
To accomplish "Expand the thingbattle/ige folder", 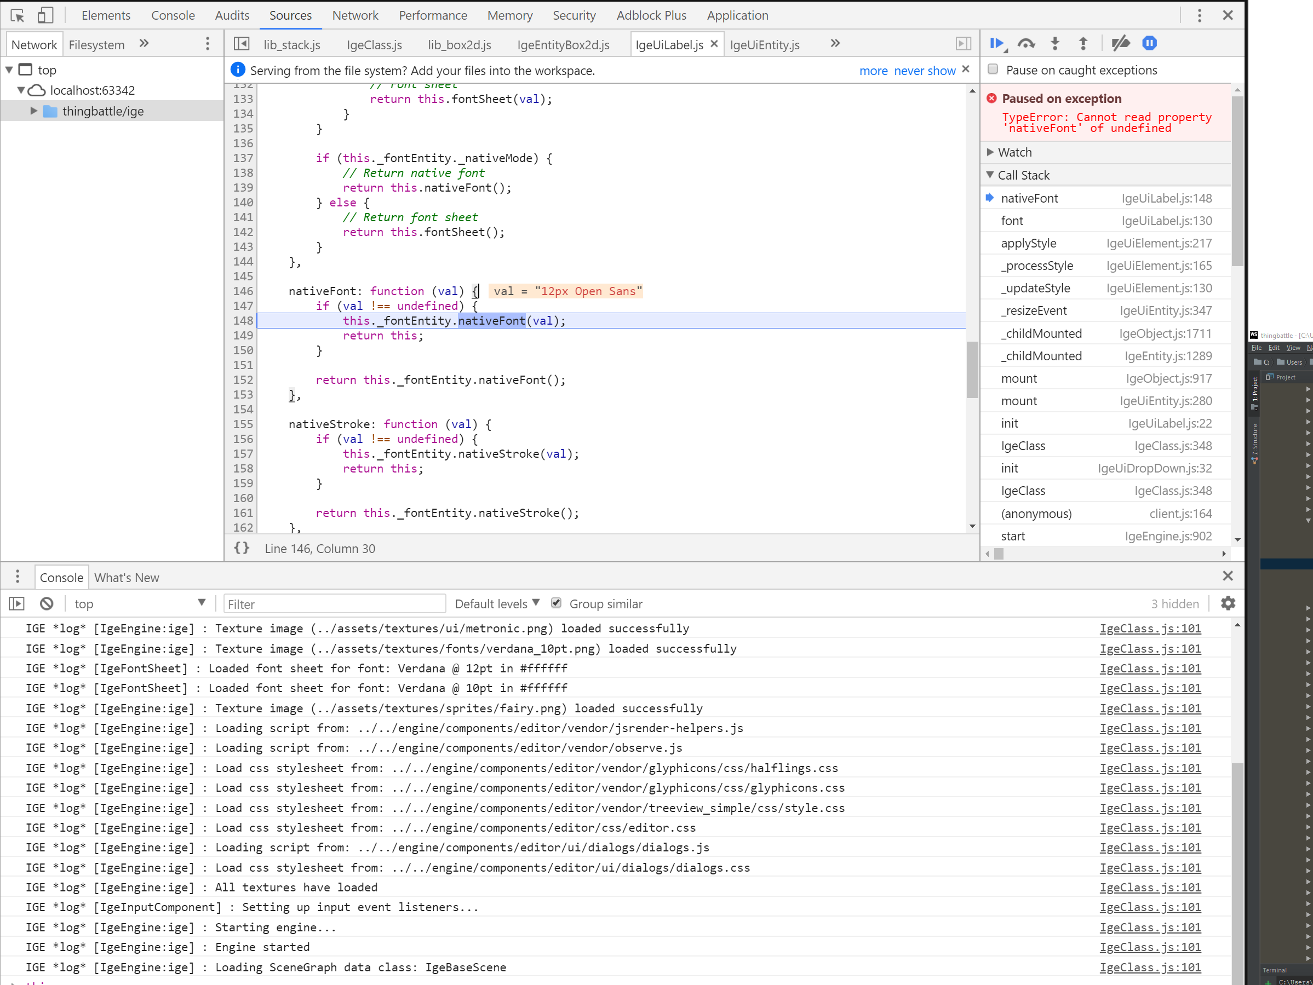I will pyautogui.click(x=33, y=111).
